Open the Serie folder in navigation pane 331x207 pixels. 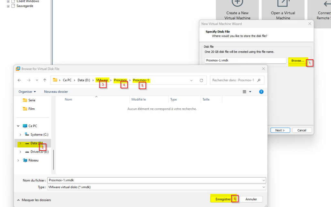(x=29, y=100)
